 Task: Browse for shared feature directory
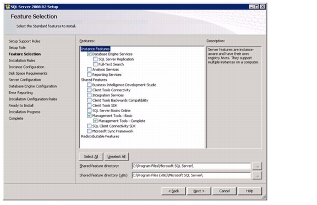click(257, 166)
